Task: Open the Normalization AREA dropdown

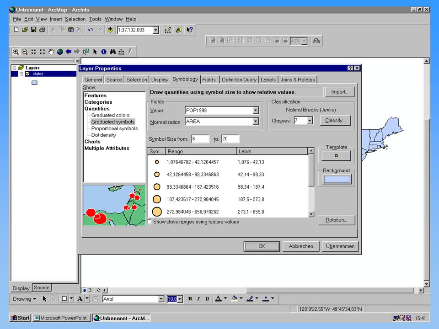Action: click(x=255, y=122)
